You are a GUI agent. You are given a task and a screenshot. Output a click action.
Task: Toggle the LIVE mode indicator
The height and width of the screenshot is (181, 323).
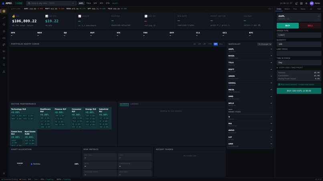tap(18, 3)
